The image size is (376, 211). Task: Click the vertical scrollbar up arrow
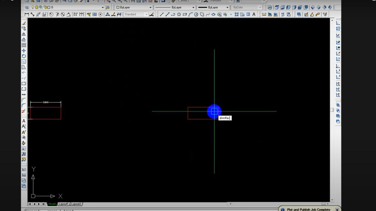[332, 20]
